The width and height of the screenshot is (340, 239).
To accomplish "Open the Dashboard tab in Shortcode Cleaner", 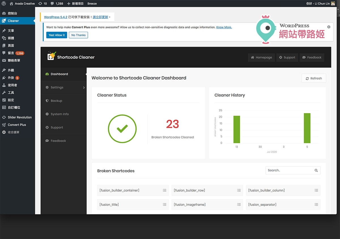I will click(x=63, y=74).
